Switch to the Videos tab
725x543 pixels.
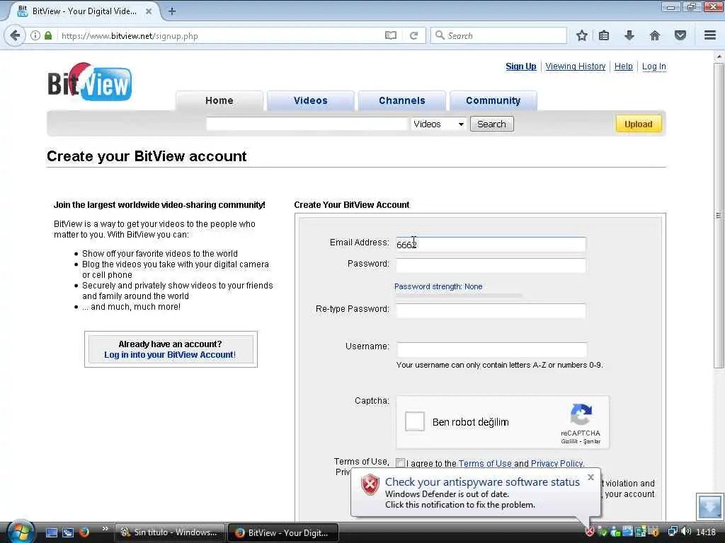pyautogui.click(x=311, y=100)
